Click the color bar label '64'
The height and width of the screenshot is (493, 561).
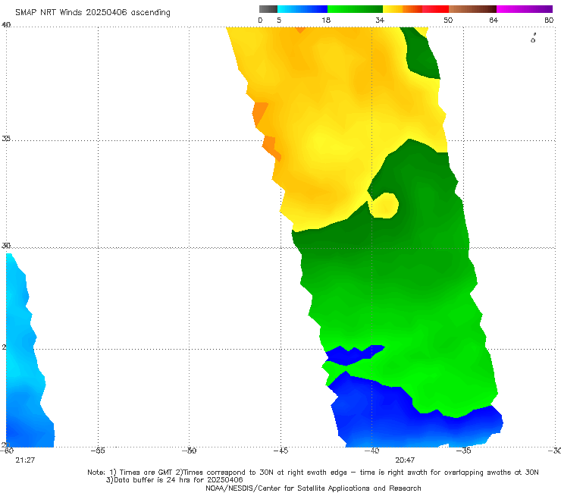click(x=494, y=20)
